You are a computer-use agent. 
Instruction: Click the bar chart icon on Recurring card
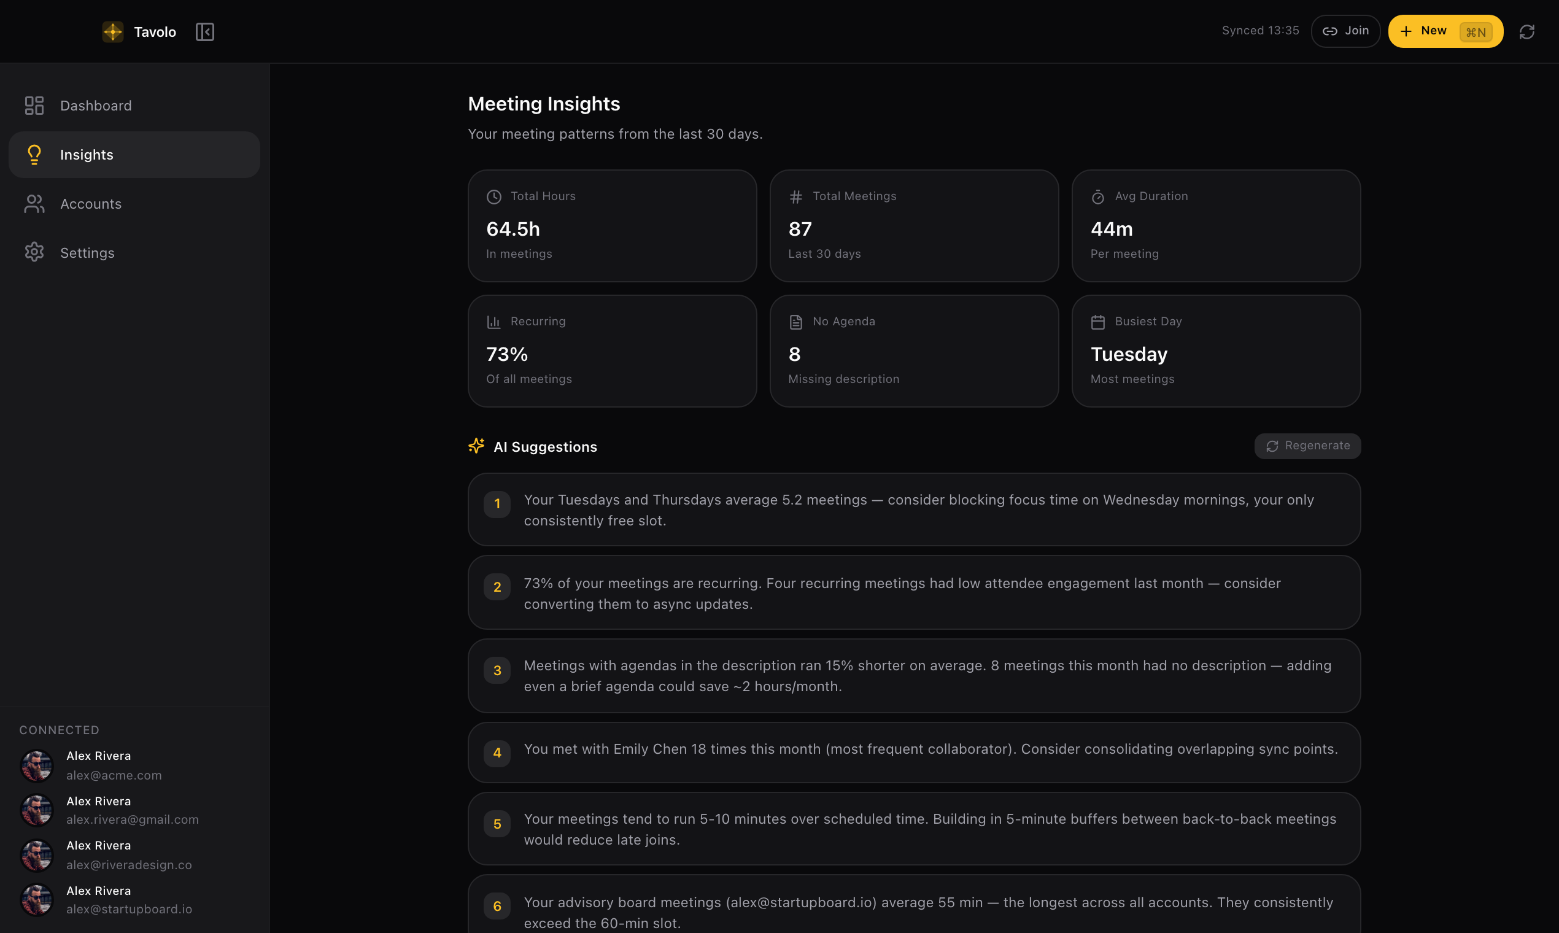(494, 321)
